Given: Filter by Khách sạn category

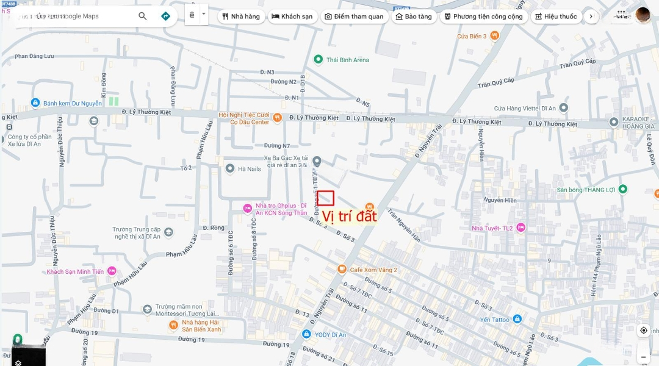Looking at the screenshot, I should coord(292,16).
